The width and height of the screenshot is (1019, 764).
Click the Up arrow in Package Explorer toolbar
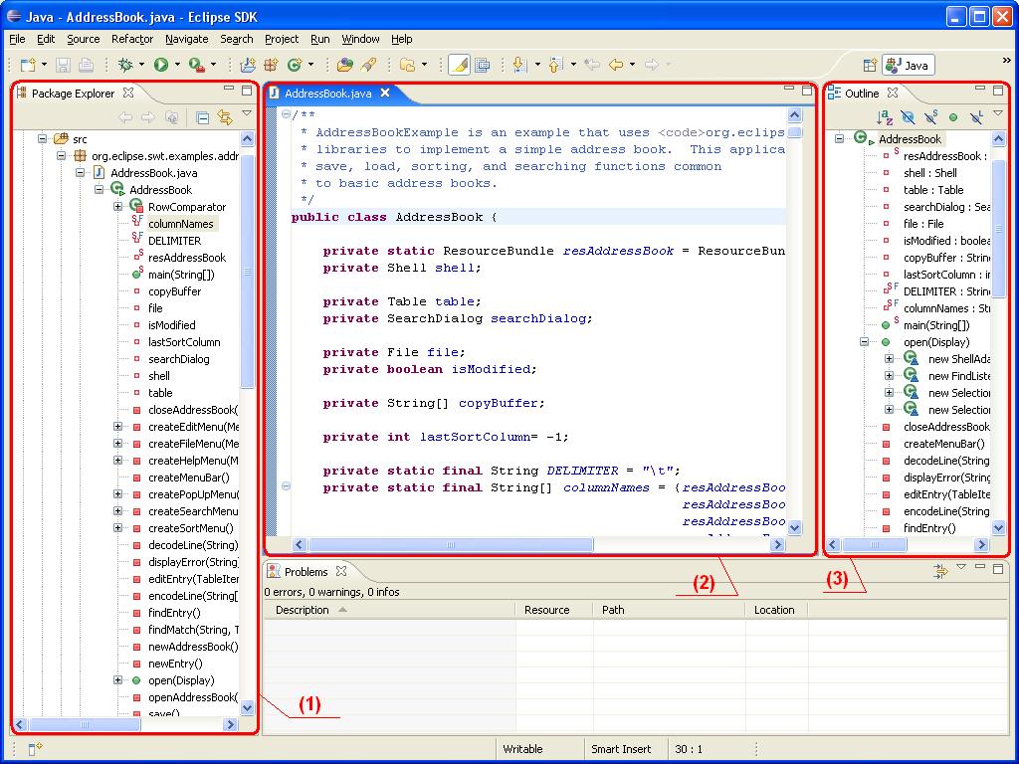coord(172,117)
